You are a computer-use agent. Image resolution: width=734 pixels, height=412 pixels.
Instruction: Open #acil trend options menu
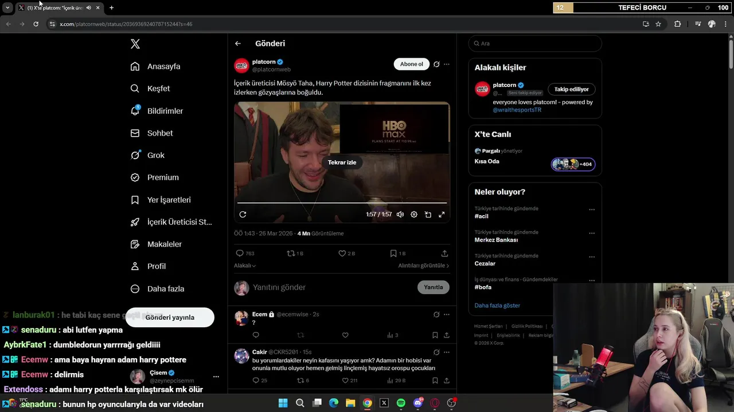(592, 209)
